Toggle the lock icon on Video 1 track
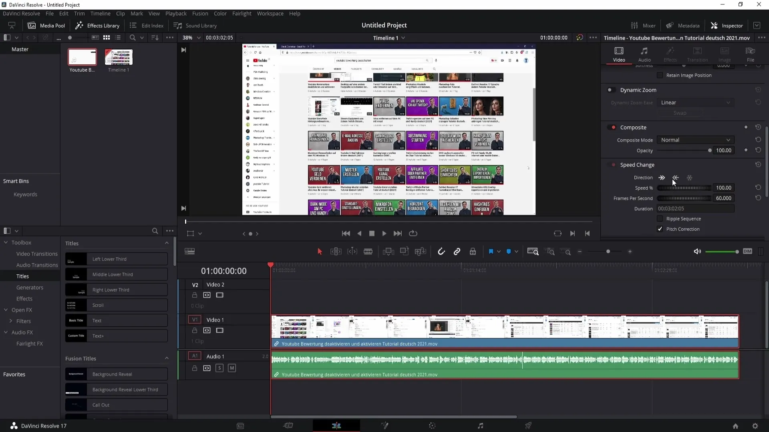The width and height of the screenshot is (769, 432). pos(194,330)
